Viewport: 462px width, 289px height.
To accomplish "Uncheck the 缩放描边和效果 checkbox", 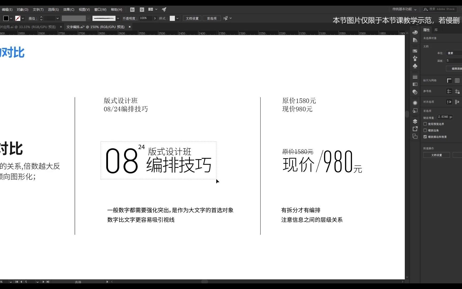I will pyautogui.click(x=425, y=137).
